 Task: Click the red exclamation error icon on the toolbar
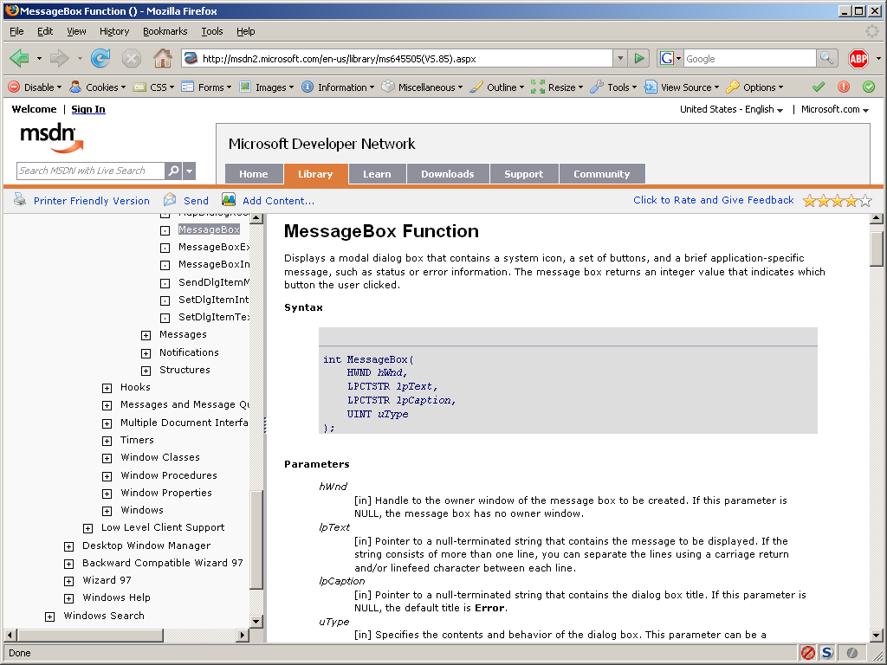(844, 87)
